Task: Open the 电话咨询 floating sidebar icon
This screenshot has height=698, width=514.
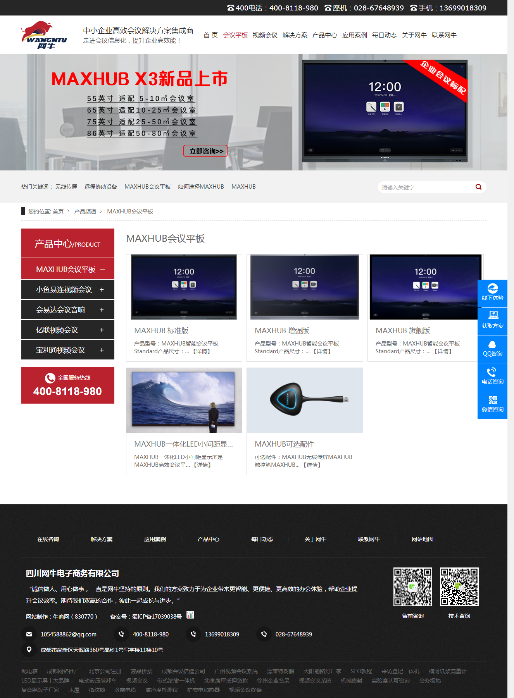Action: (x=493, y=377)
